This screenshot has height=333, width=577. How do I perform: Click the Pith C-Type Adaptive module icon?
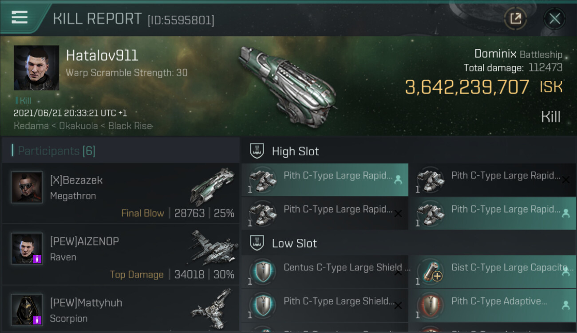pos(430,305)
